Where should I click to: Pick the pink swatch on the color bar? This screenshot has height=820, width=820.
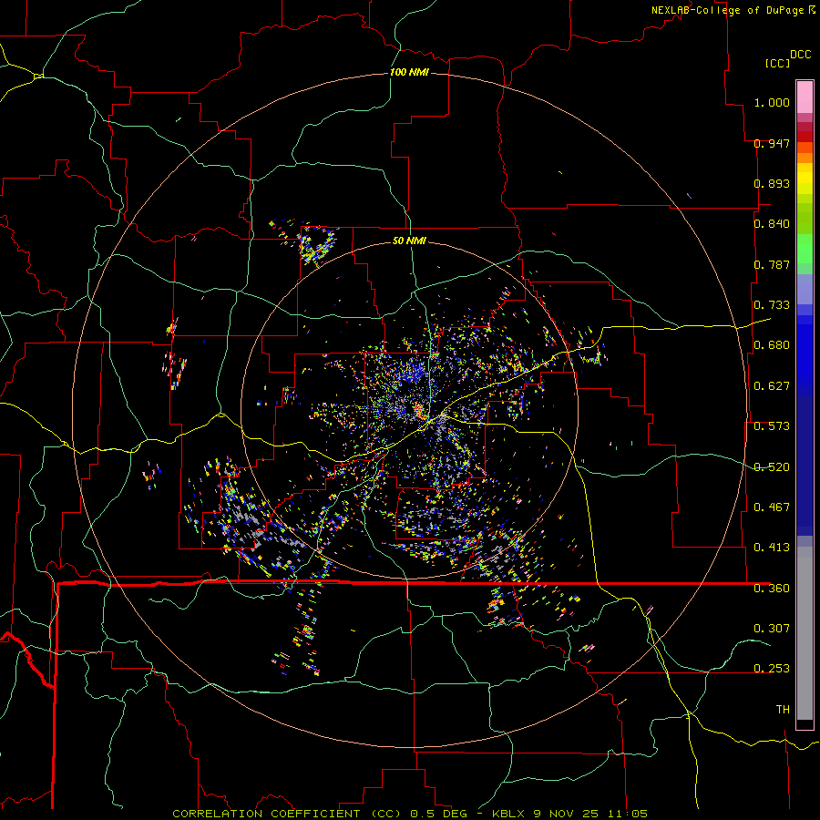pyautogui.click(x=805, y=97)
